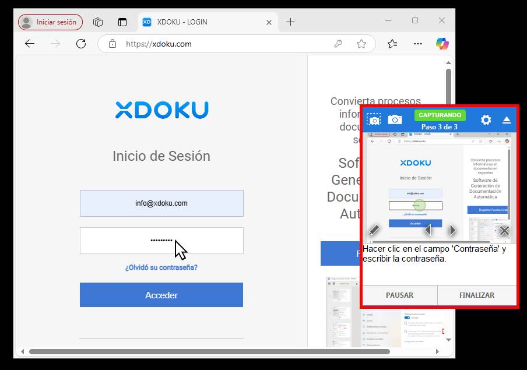Click the step description text box
This screenshot has height=370, width=527.
(x=440, y=264)
